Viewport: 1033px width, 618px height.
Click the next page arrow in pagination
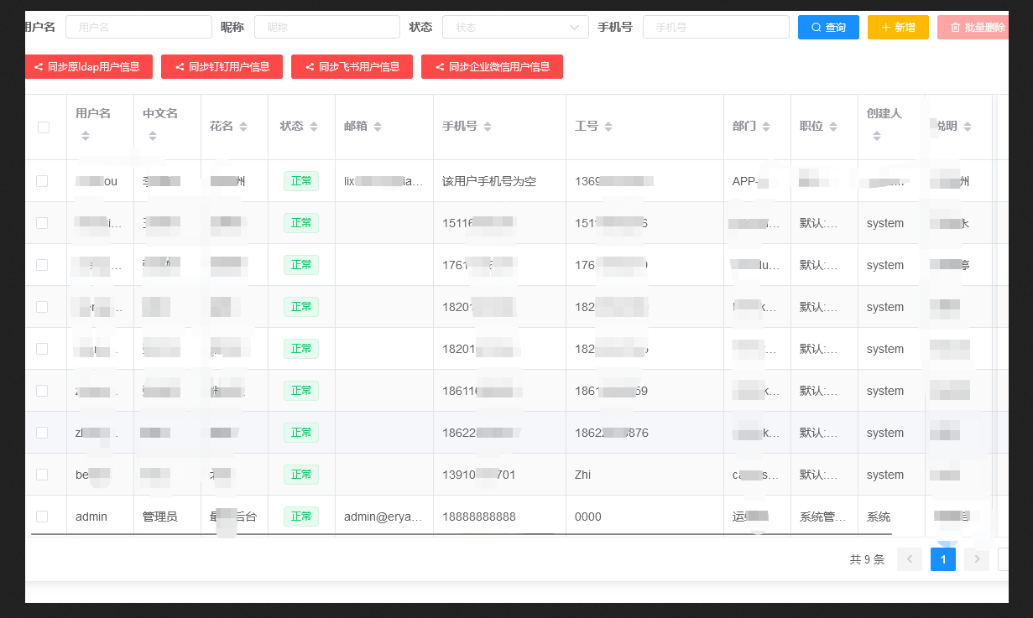click(x=976, y=559)
